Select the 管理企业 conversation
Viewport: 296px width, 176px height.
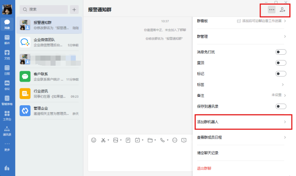[x=49, y=111]
